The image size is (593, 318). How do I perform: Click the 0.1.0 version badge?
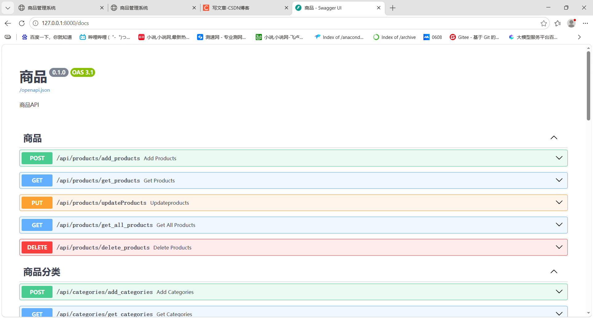(x=59, y=73)
